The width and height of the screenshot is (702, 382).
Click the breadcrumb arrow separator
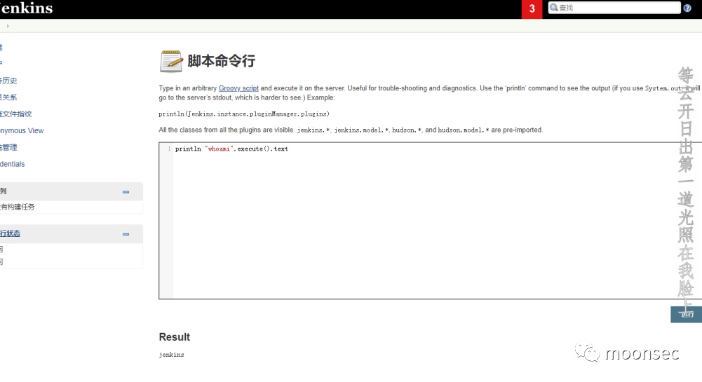tap(8, 26)
